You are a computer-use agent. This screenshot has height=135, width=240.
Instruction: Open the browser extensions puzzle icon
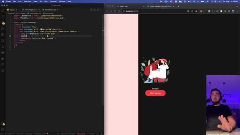[x=225, y=11]
